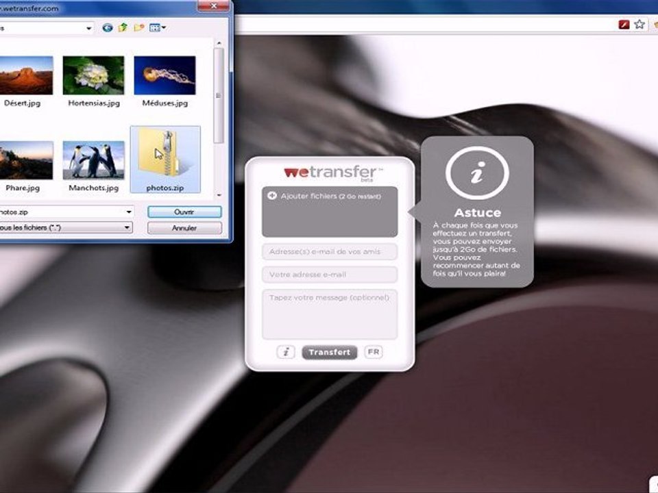Go up one folder level icon
The image size is (658, 493).
tap(123, 27)
